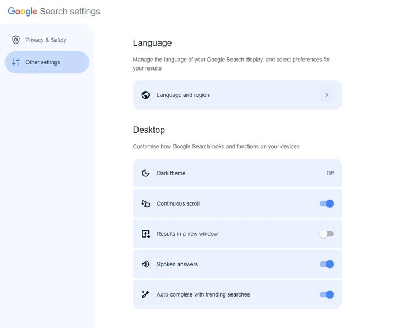
Task: Click the Results in a new window icon
Action: (146, 234)
